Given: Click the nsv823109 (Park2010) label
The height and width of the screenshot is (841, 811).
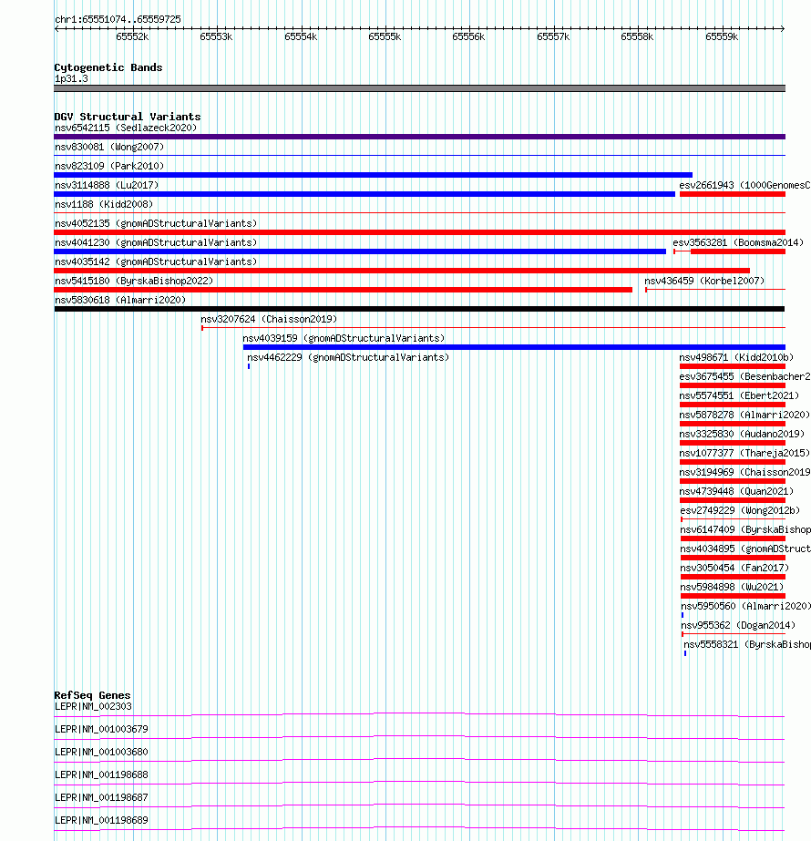Looking at the screenshot, I should (109, 166).
